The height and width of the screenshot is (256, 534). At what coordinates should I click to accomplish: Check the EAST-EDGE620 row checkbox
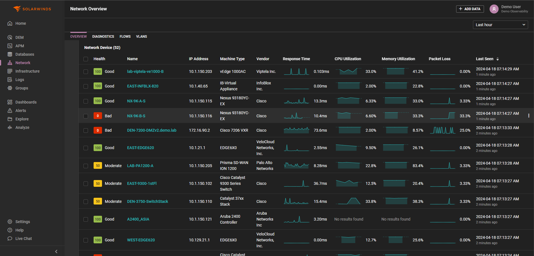pos(86,148)
